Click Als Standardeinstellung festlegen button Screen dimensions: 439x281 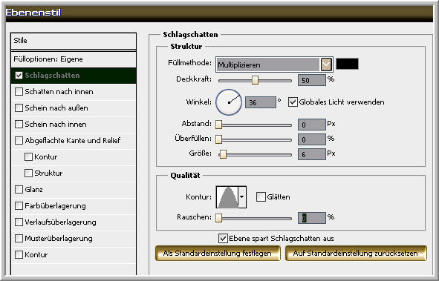click(218, 254)
